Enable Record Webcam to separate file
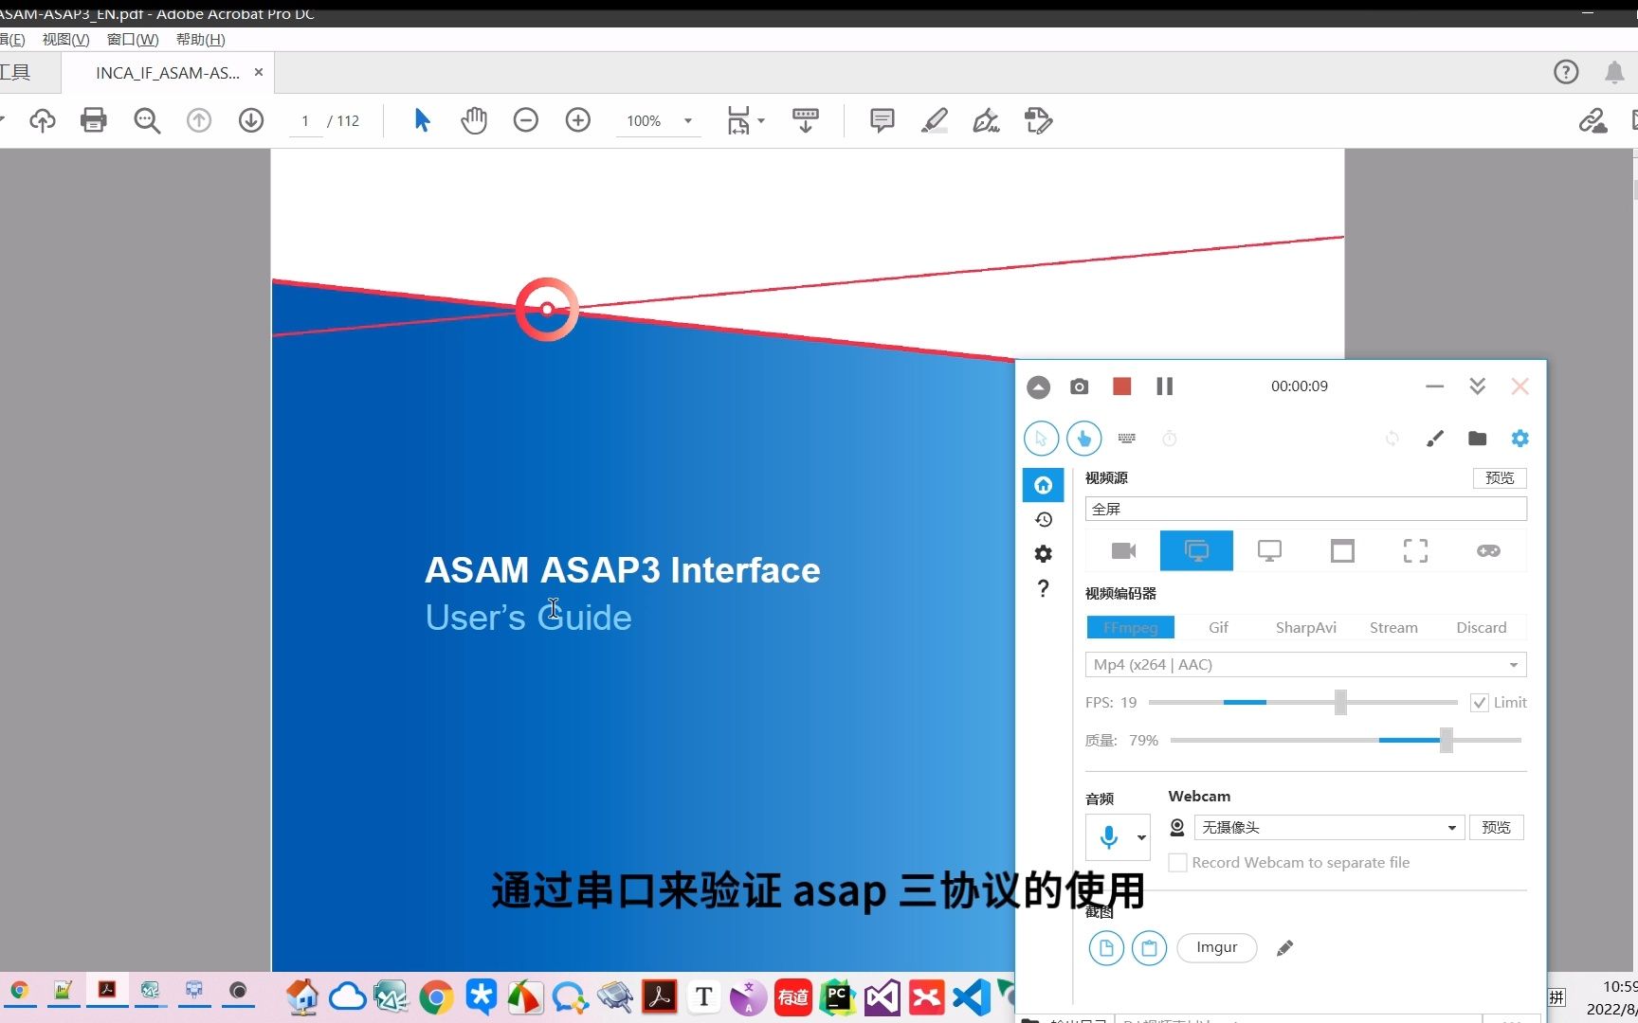Screen dimensions: 1638x1023 click(x=1177, y=862)
